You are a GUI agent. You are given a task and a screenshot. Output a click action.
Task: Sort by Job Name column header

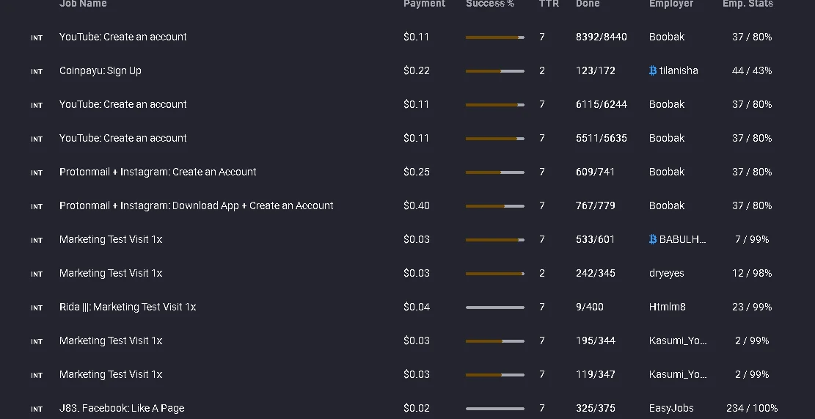pyautogui.click(x=83, y=4)
